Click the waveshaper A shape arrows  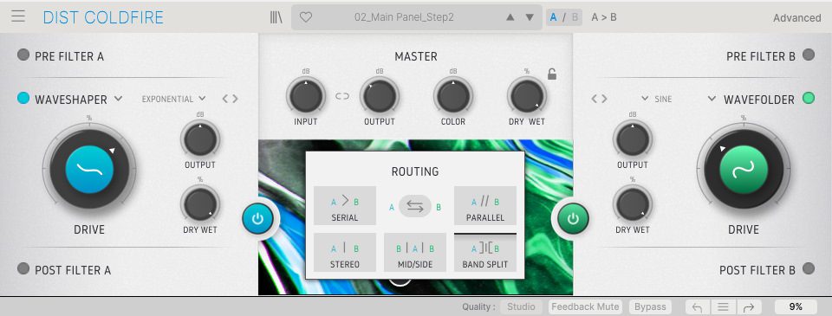click(x=230, y=99)
